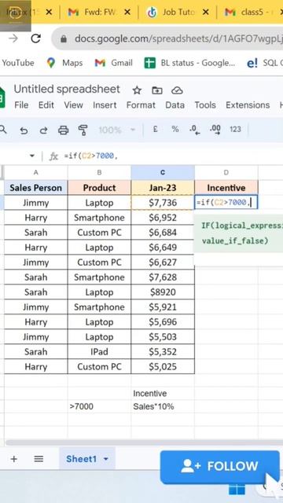Select column B header

tap(99, 173)
